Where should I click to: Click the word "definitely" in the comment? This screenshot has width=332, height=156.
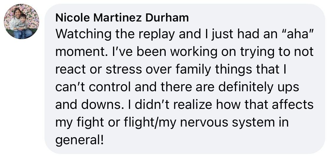click(x=246, y=87)
